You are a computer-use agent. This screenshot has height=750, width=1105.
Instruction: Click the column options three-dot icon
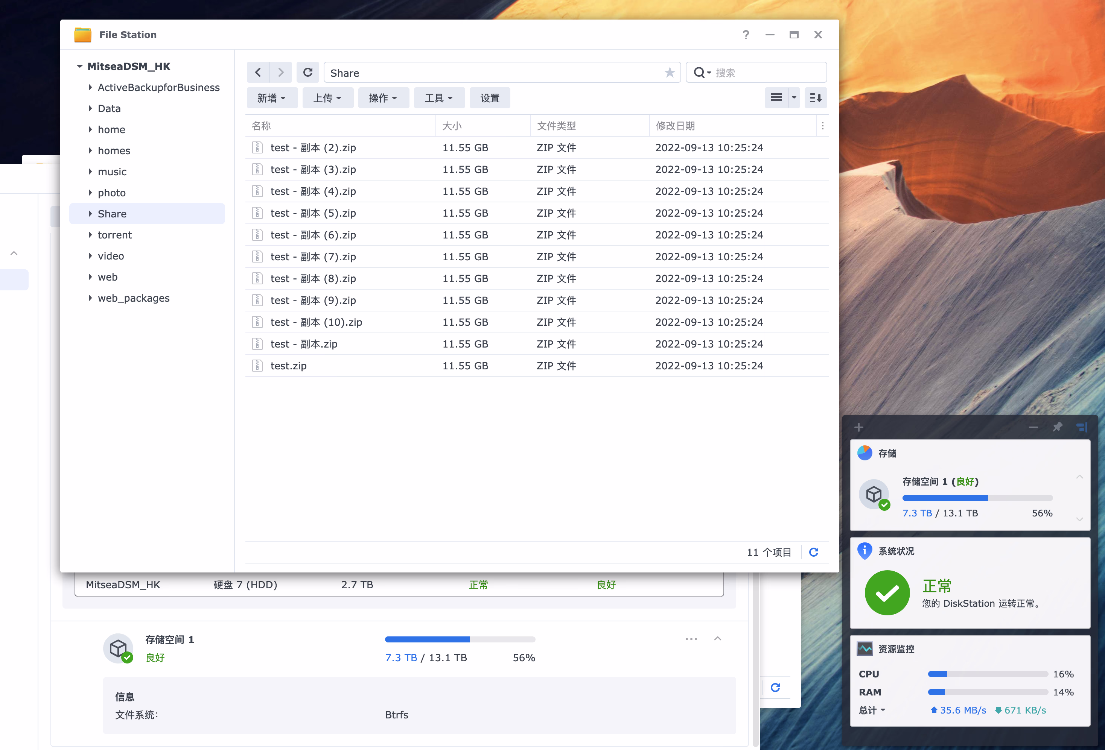click(823, 126)
